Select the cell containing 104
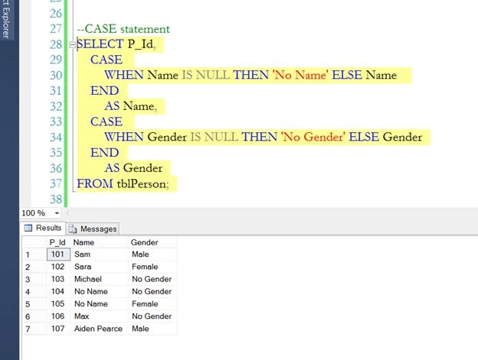This screenshot has height=360, width=478. pyautogui.click(x=58, y=291)
